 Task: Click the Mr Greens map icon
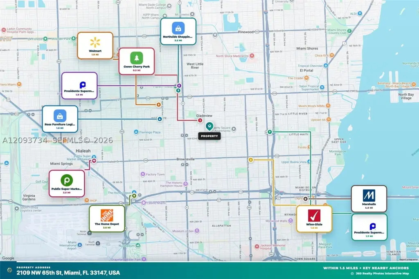tap(192, 14)
